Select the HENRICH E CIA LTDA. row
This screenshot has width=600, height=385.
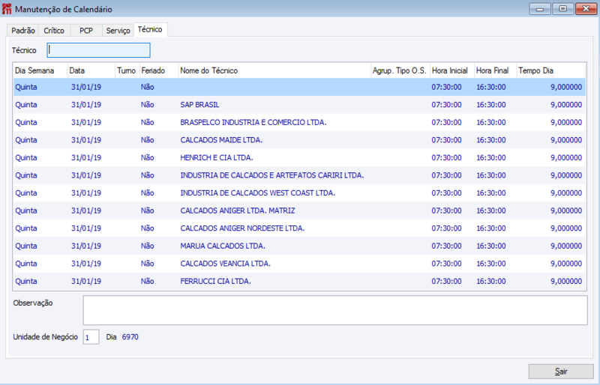(x=299, y=157)
